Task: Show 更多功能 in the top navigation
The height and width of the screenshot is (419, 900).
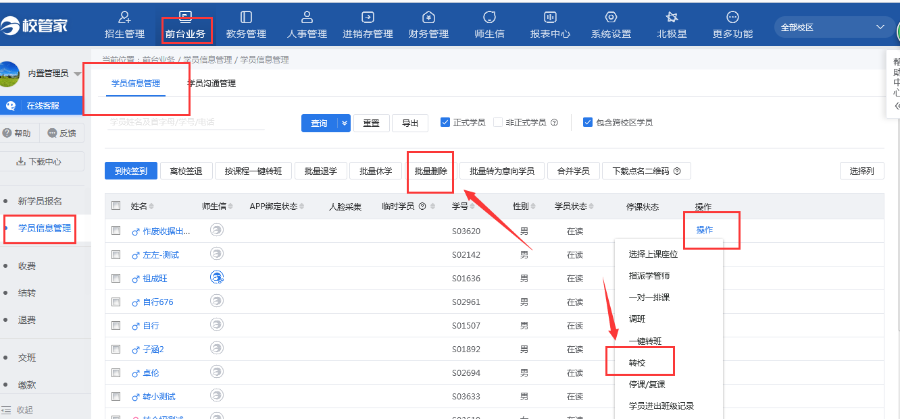Action: pyautogui.click(x=732, y=25)
